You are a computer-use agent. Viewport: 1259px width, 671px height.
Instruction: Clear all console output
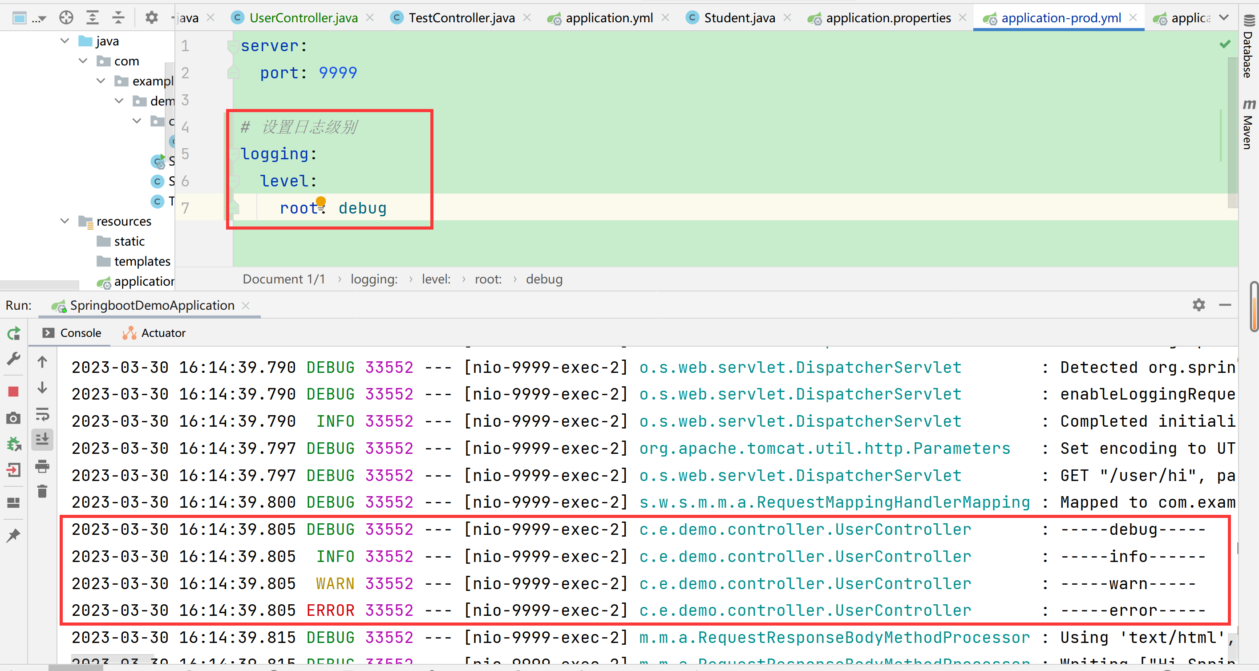point(43,492)
